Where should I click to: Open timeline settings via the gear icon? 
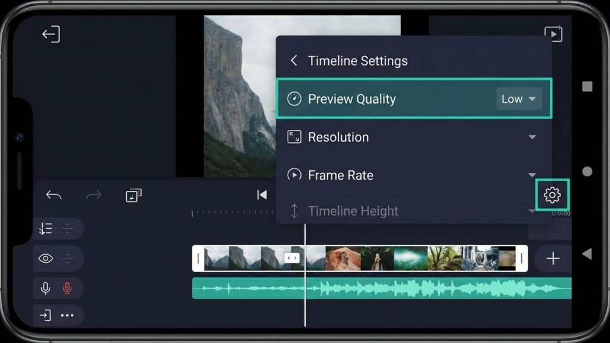click(553, 194)
